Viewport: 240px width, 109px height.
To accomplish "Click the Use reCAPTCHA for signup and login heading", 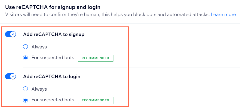I will tap(53, 7).
